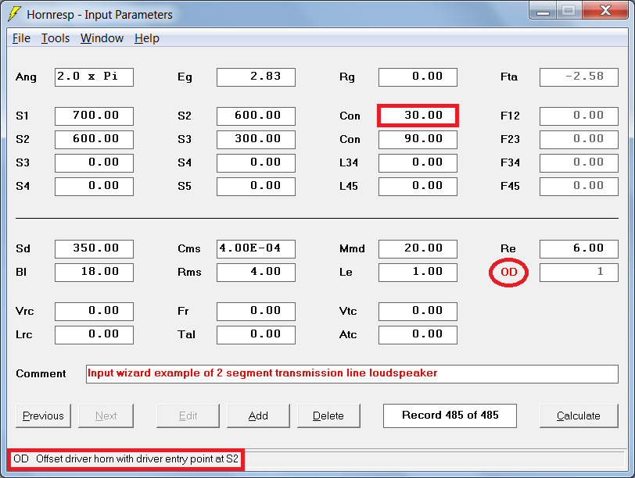Select the Eg field with 2.83
The height and width of the screenshot is (478, 635).
click(256, 77)
